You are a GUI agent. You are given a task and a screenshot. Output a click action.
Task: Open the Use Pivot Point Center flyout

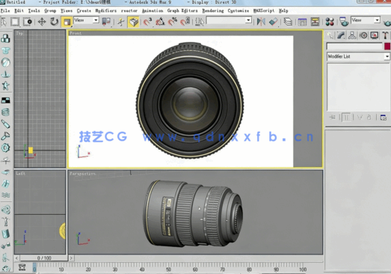[x=106, y=22]
